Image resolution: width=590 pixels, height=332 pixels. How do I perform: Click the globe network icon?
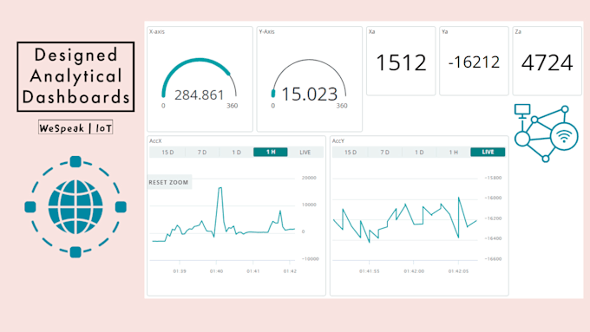pos(75,207)
